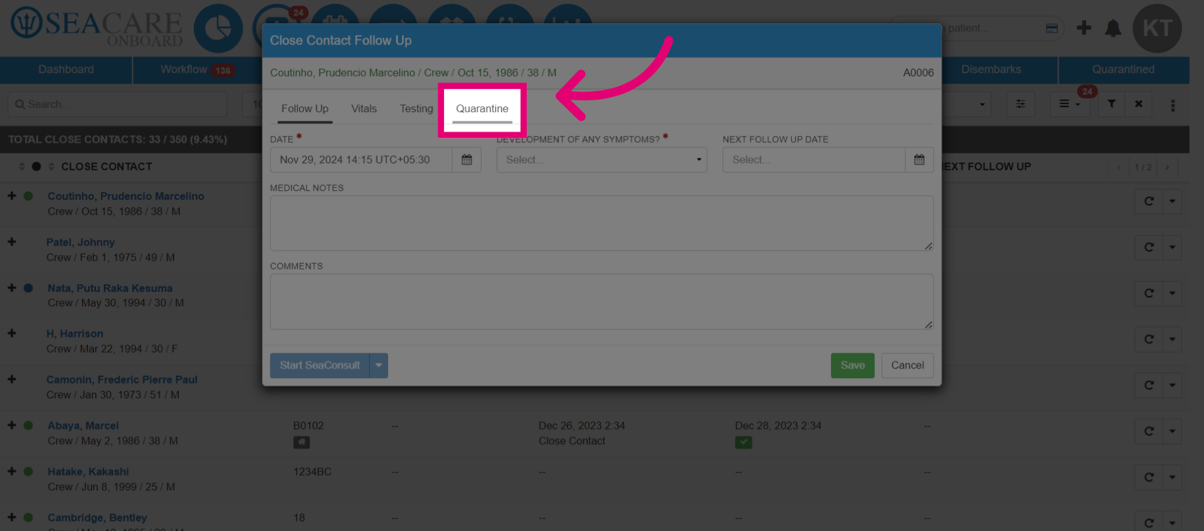1204x531 pixels.
Task: Click refresh icon in Patel, Johnny row
Action: coord(1149,247)
